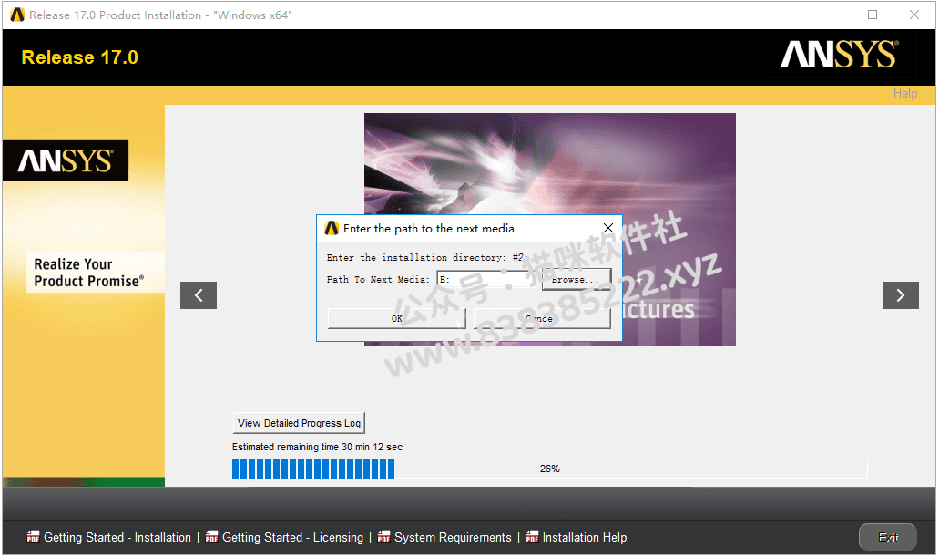This screenshot has width=939, height=557.
Task: Click the Help link
Action: 905,94
